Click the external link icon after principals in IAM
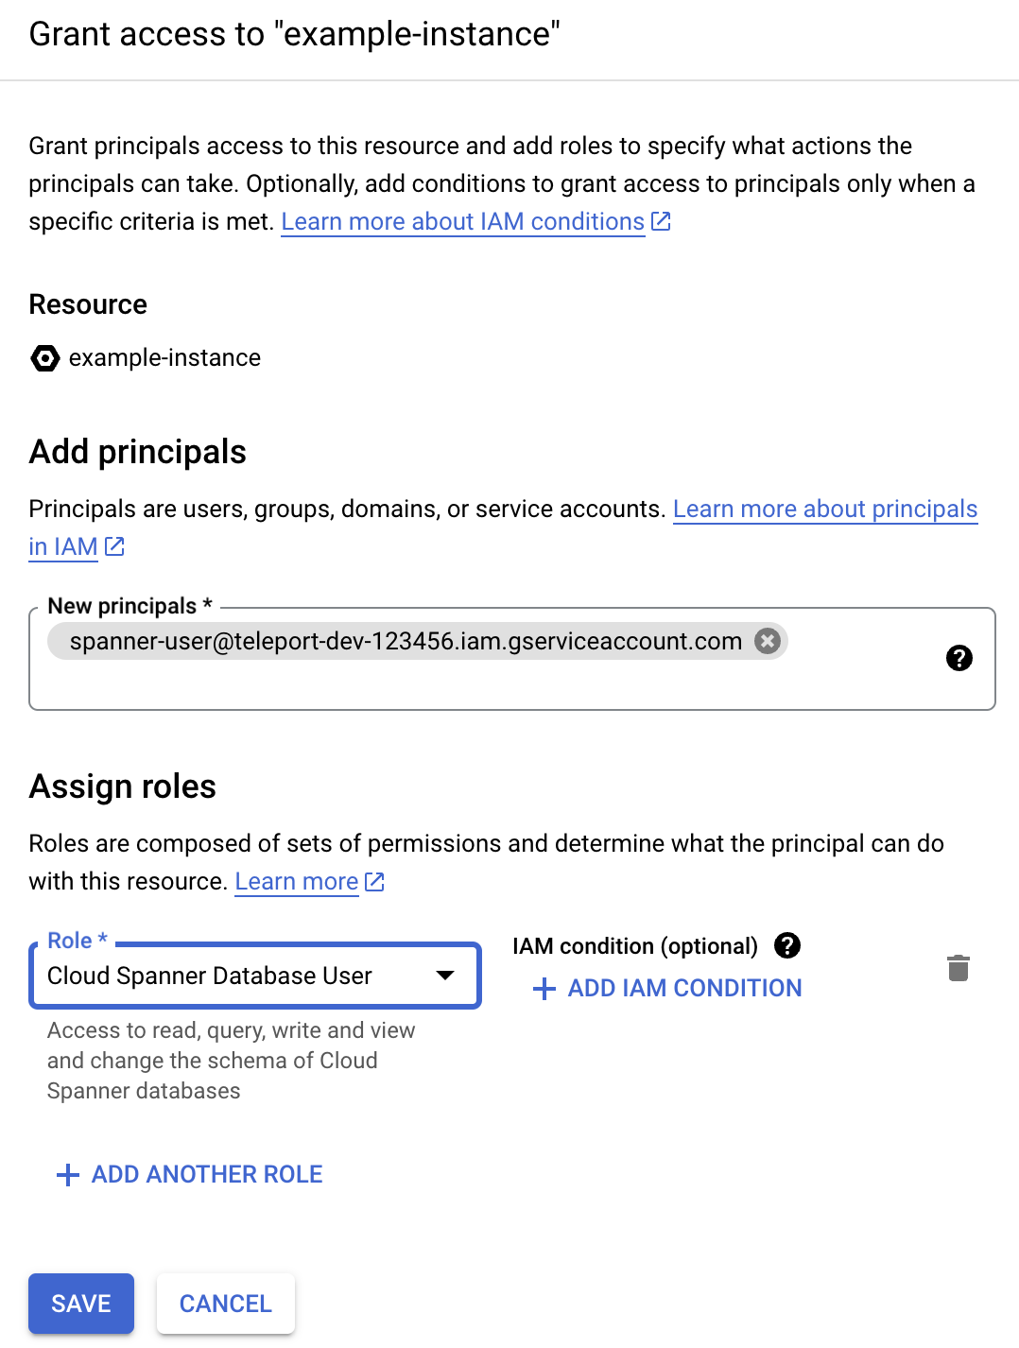The width and height of the screenshot is (1019, 1348). coord(113,546)
